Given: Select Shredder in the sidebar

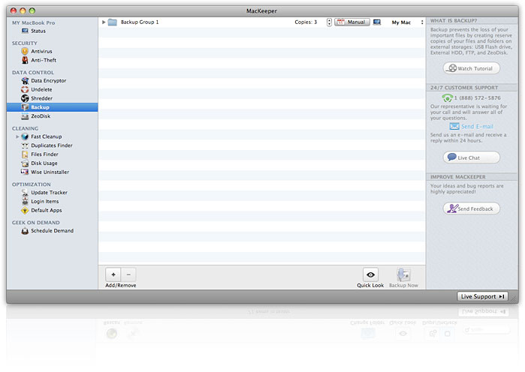Looking at the screenshot, I should tap(52, 98).
